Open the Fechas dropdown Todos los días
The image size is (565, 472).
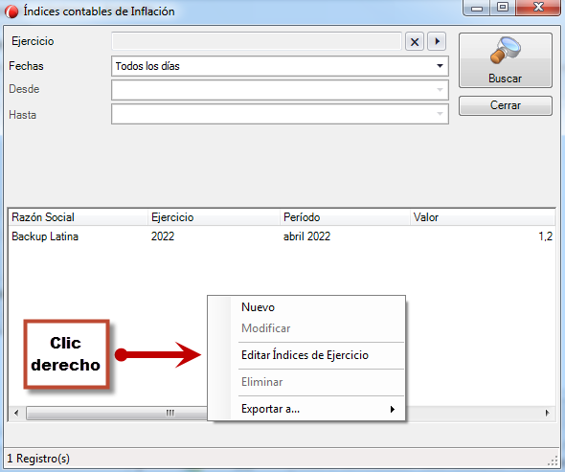click(x=280, y=66)
